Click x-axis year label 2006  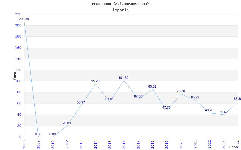(x=24, y=145)
